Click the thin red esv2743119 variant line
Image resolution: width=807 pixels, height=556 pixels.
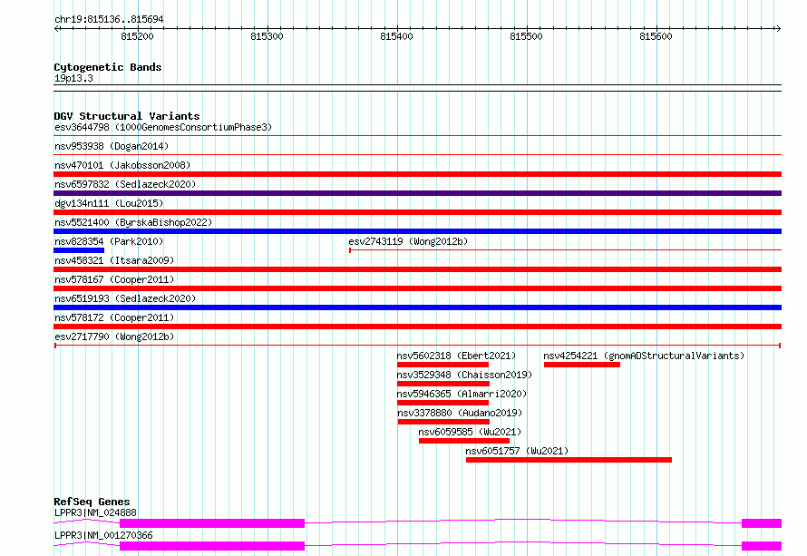(565, 250)
